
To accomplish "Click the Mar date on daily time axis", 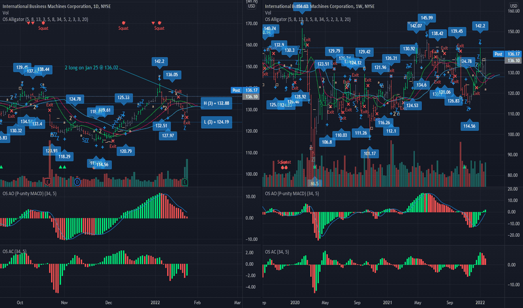I will (x=237, y=302).
